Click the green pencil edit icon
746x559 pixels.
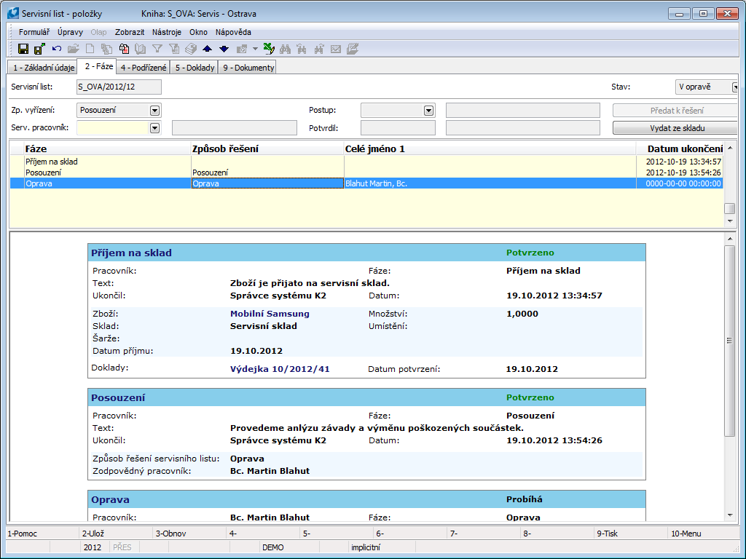coord(268,49)
